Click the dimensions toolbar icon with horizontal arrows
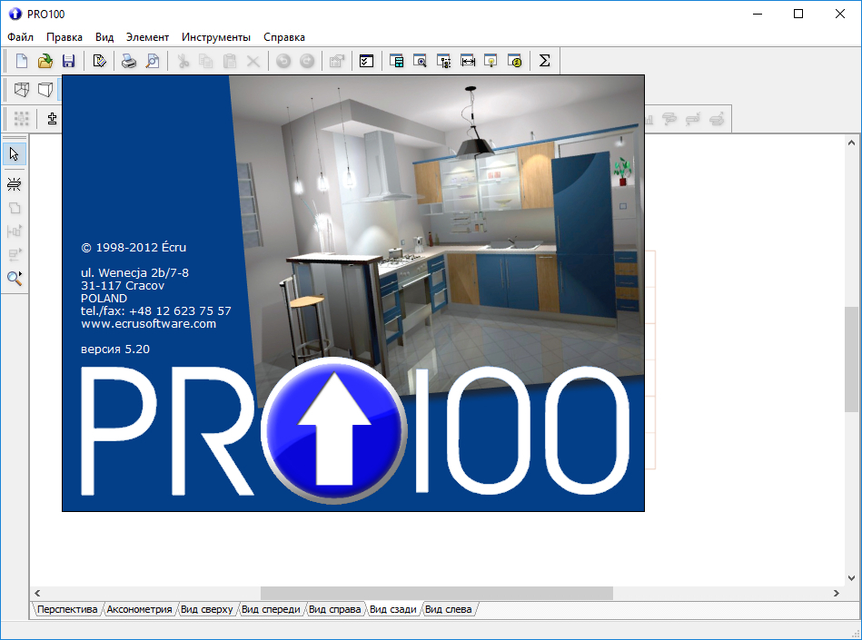862x640 pixels. pyautogui.click(x=468, y=61)
